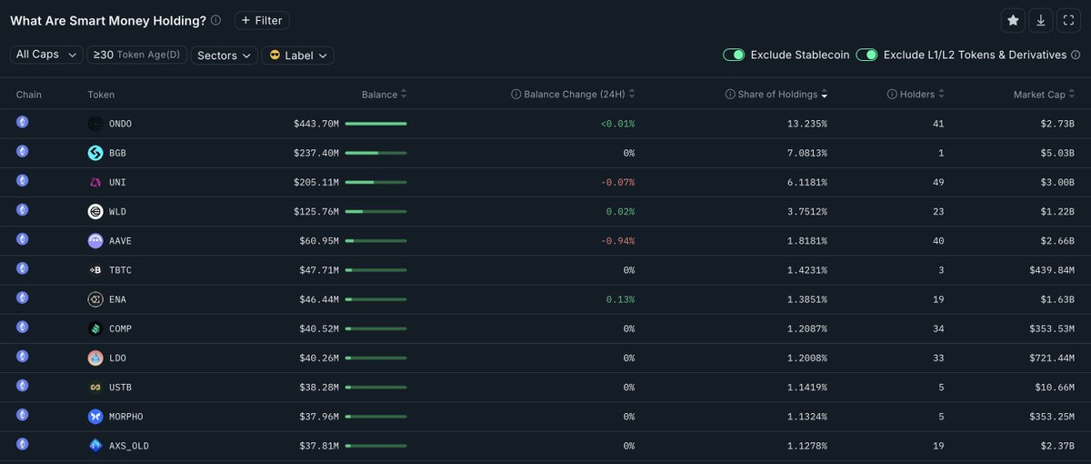Open the All Caps dropdown
Image resolution: width=1091 pixels, height=464 pixels.
(46, 55)
